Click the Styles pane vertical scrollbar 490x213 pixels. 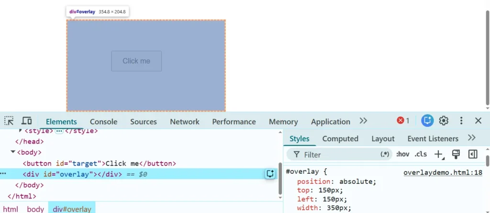pyautogui.click(x=488, y=160)
